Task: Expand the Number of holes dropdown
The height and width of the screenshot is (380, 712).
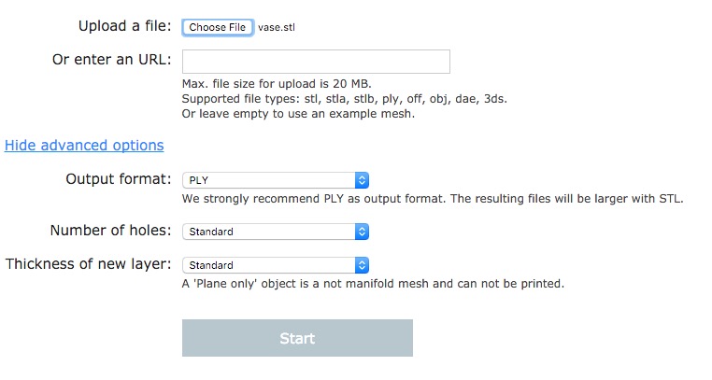Action: pyautogui.click(x=268, y=231)
